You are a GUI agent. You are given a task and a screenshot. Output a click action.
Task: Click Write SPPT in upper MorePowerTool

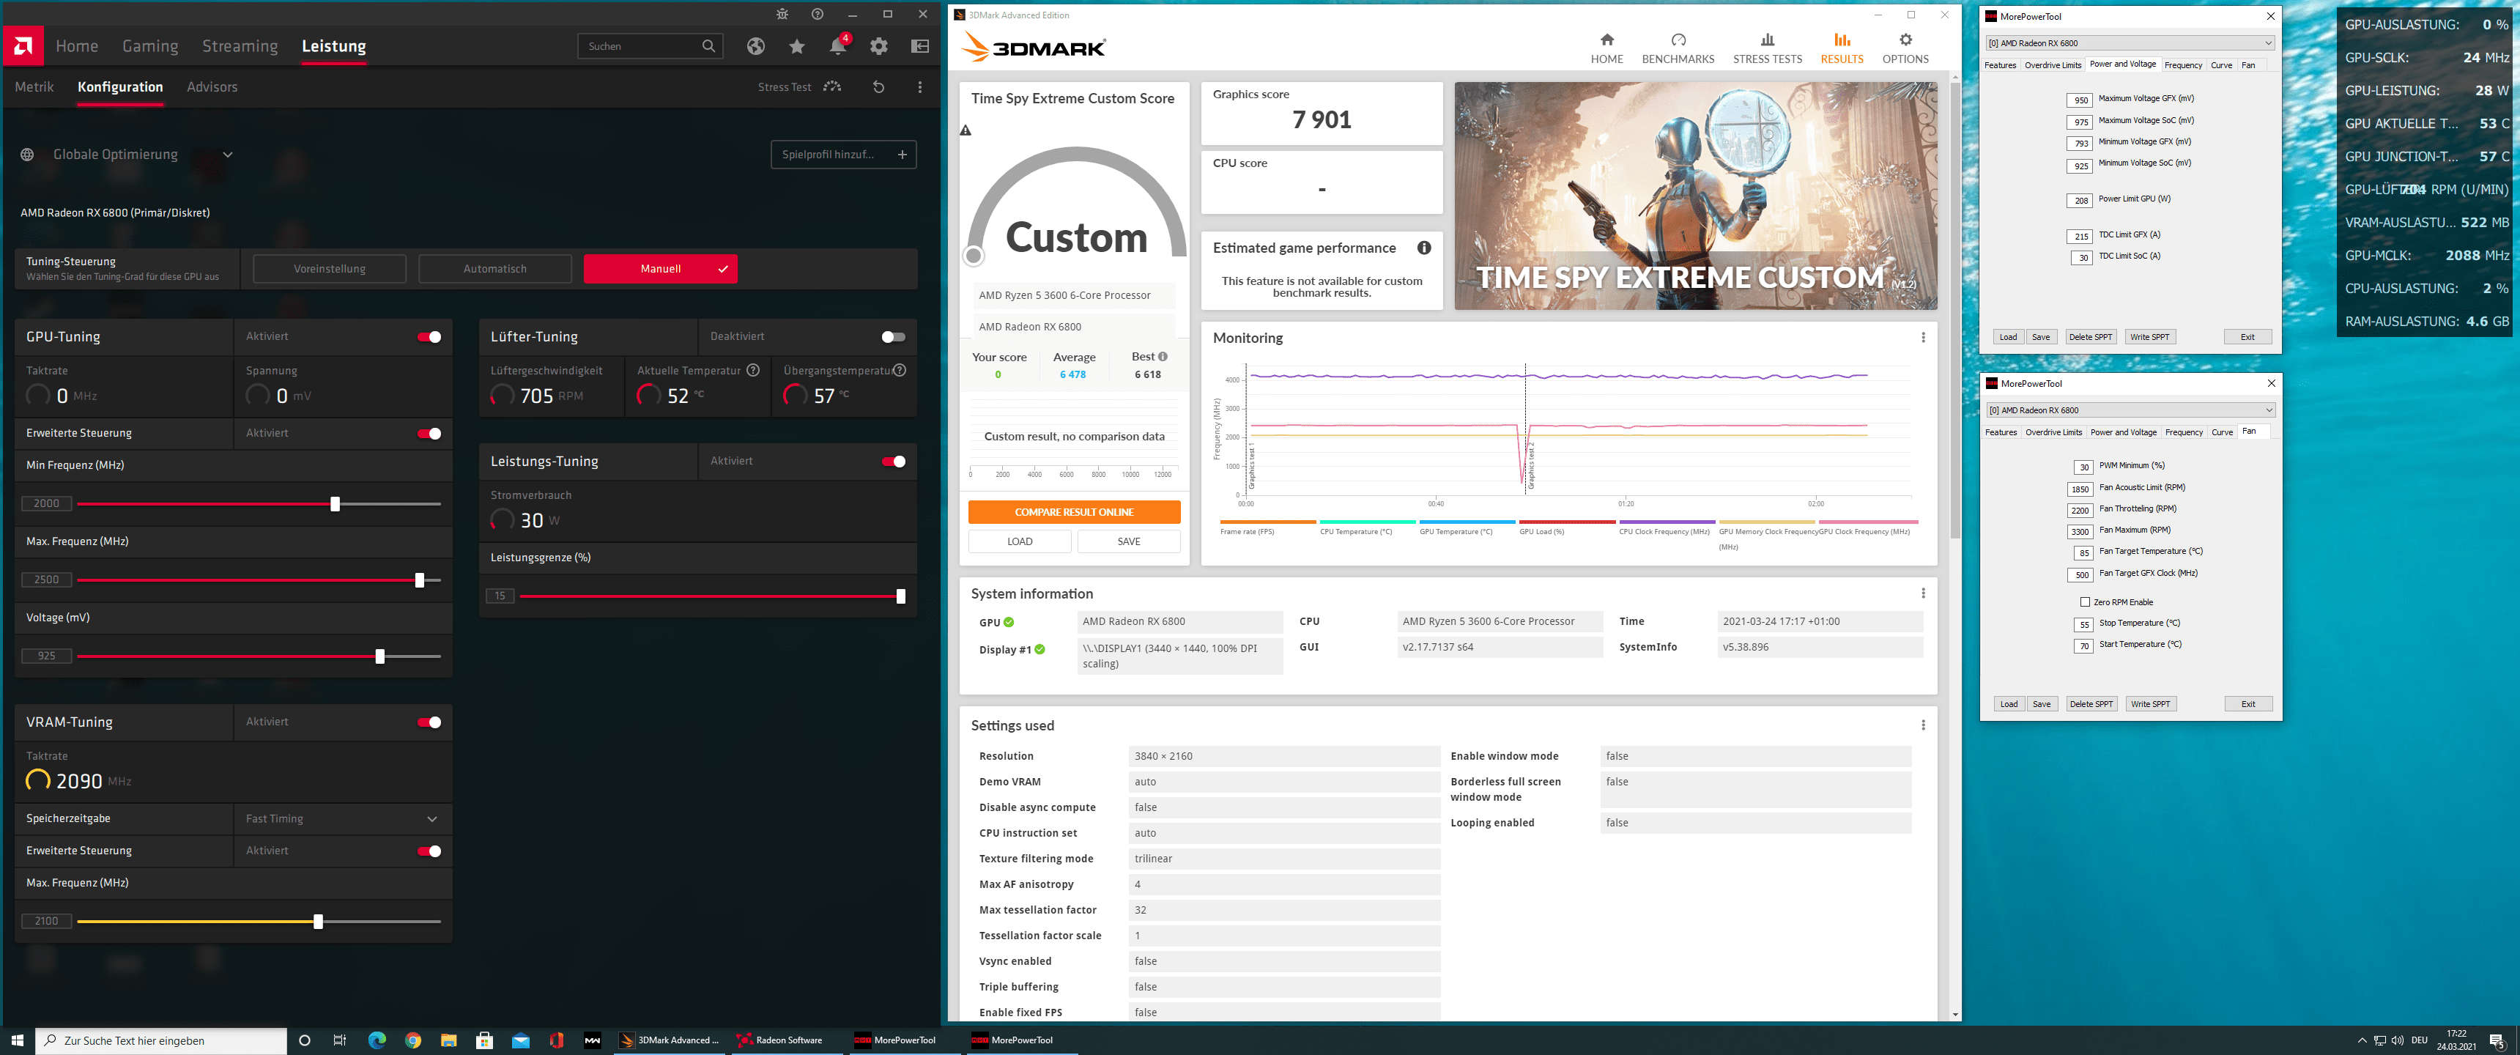tap(2150, 337)
